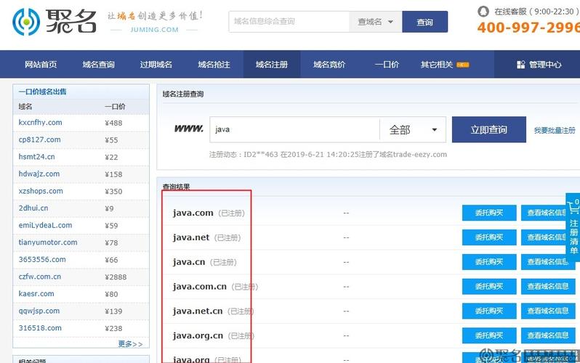
Task: Open 316518.com in the sale list
Action: click(x=40, y=328)
